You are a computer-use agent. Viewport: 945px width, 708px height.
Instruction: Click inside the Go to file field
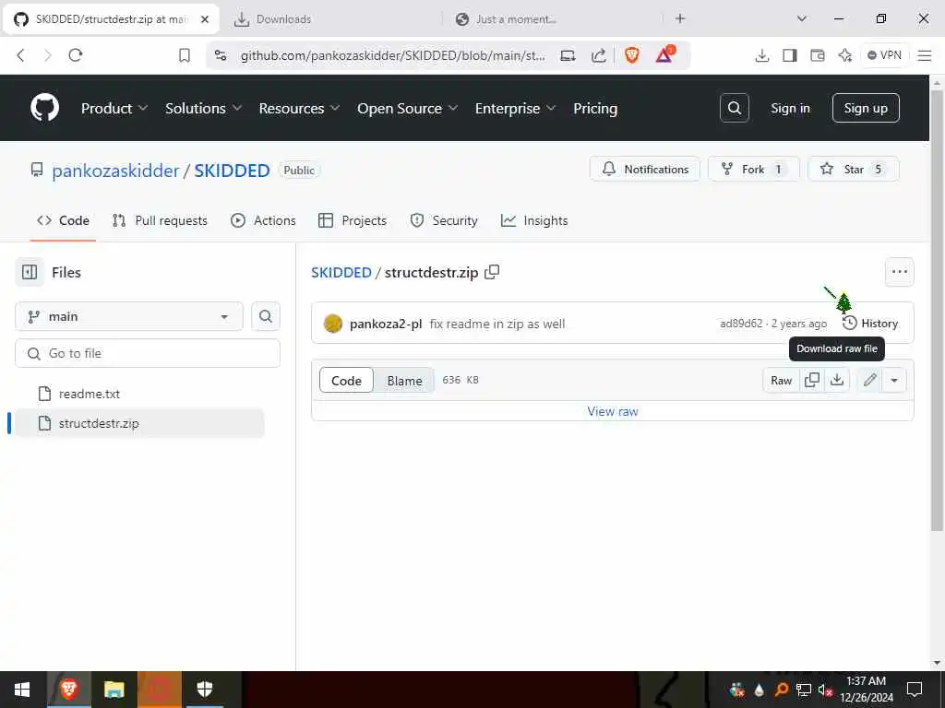(x=148, y=353)
